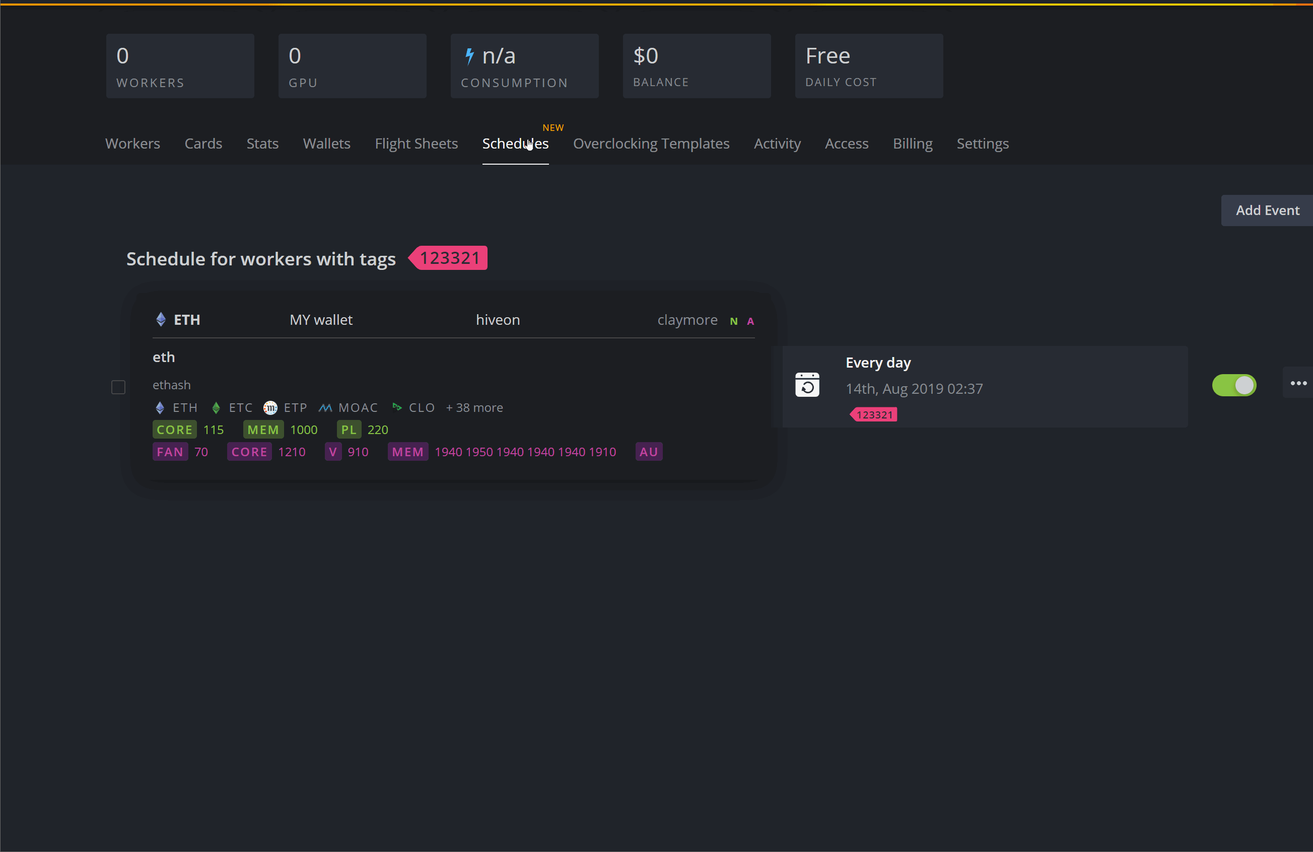Viewport: 1313px width, 852px height.
Task: Click the green N Nvidia indicator
Action: coord(733,321)
